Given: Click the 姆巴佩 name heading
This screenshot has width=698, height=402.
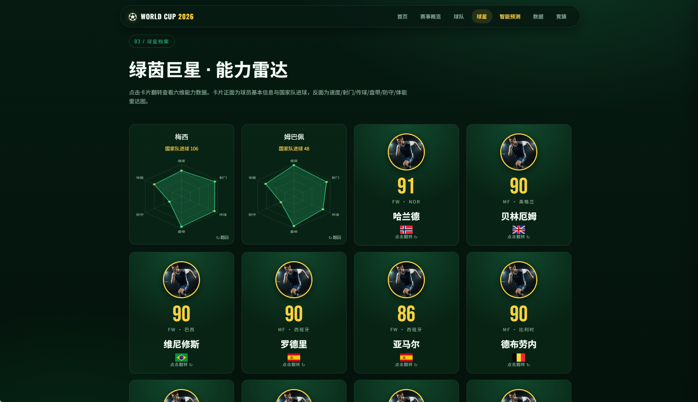Looking at the screenshot, I should (x=294, y=137).
